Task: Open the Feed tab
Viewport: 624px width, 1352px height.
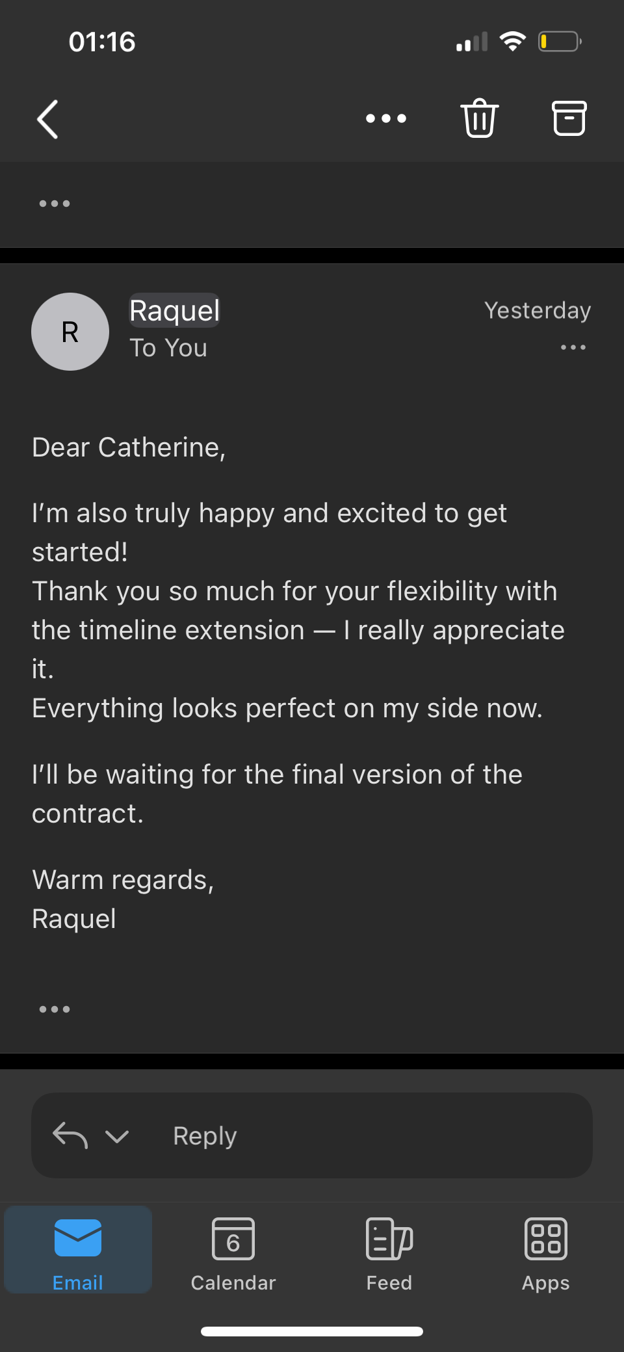Action: pyautogui.click(x=389, y=1254)
